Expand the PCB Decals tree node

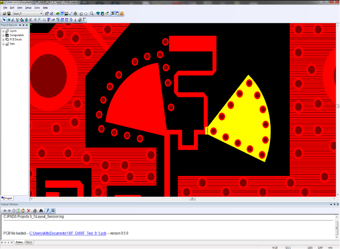pos(3,40)
